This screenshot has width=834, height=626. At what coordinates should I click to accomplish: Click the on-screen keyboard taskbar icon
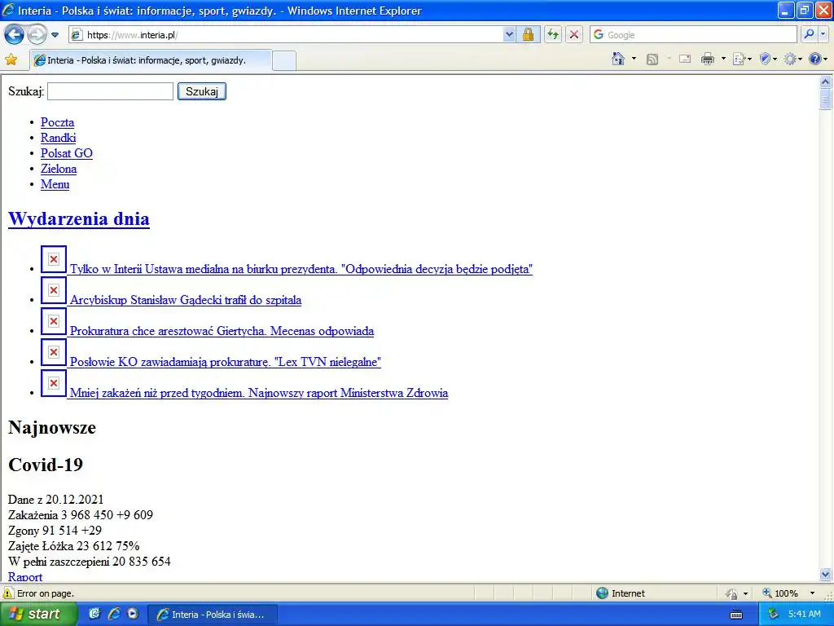(x=736, y=615)
